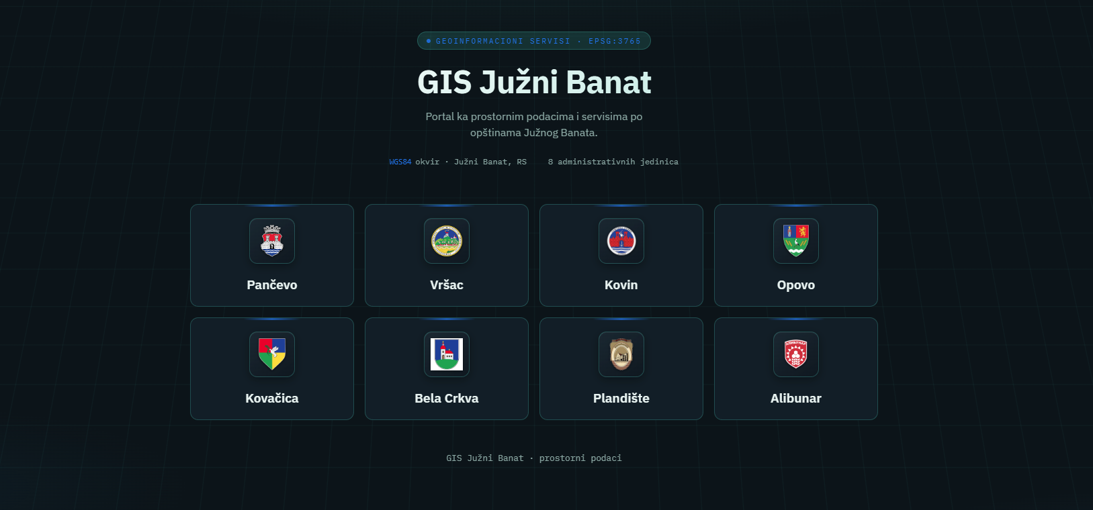Open the Vršac municipality card
The image size is (1093, 510).
pos(447,255)
